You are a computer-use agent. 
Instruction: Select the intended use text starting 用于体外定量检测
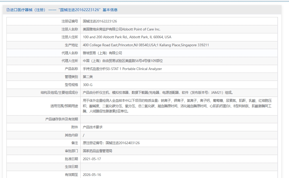point(177,106)
